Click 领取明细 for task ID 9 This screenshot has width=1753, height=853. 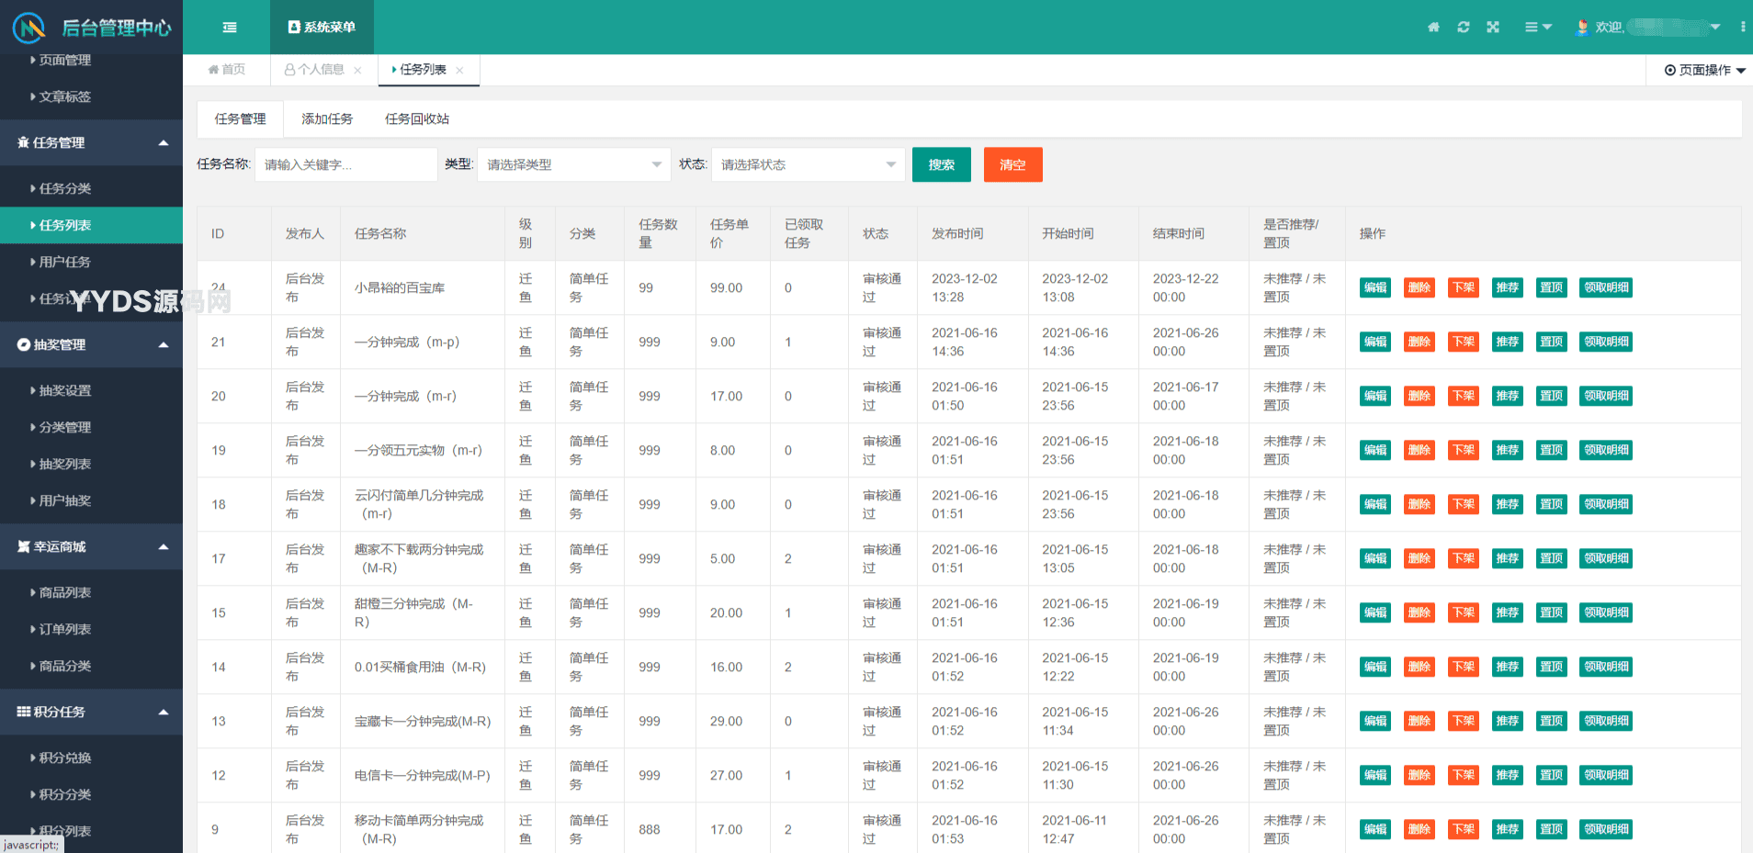(x=1607, y=829)
